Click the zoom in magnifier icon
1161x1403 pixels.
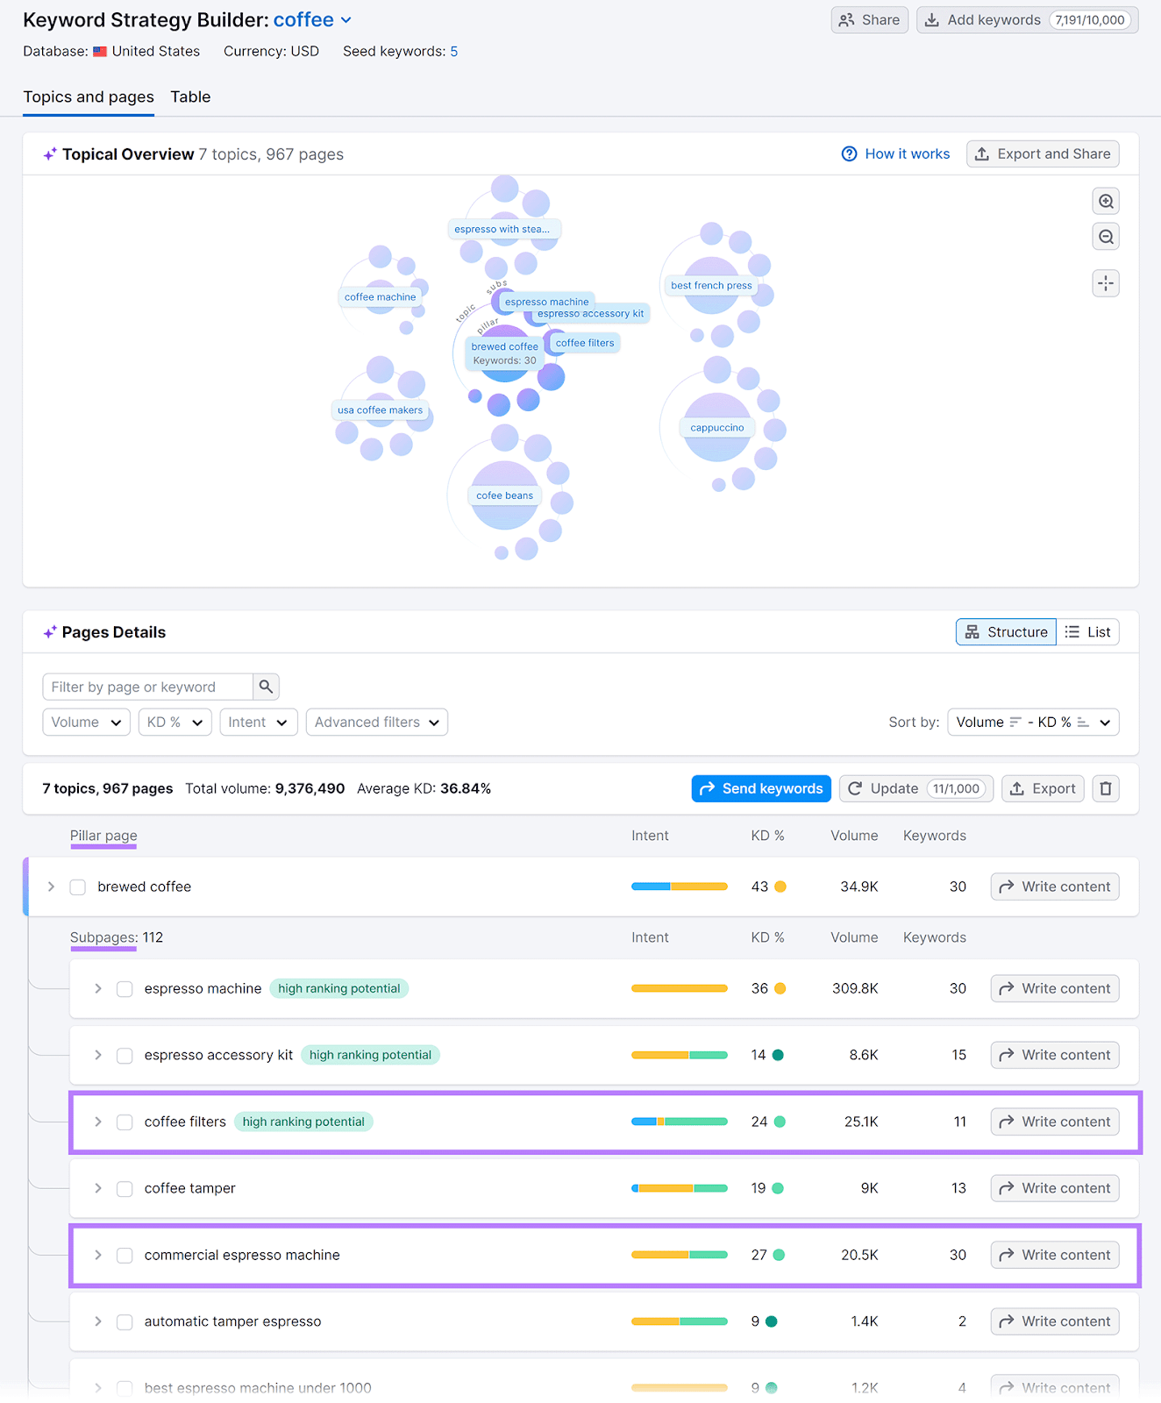tap(1106, 202)
